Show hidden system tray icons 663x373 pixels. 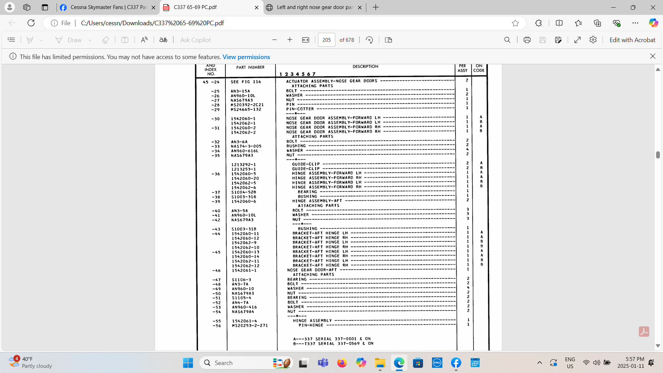539,363
